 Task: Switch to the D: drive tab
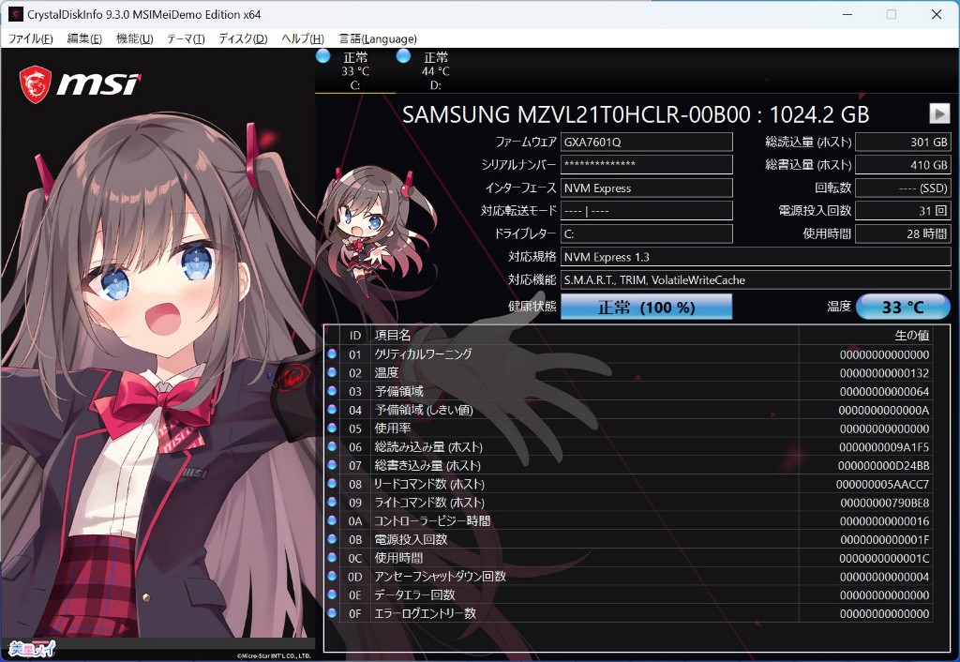point(435,71)
